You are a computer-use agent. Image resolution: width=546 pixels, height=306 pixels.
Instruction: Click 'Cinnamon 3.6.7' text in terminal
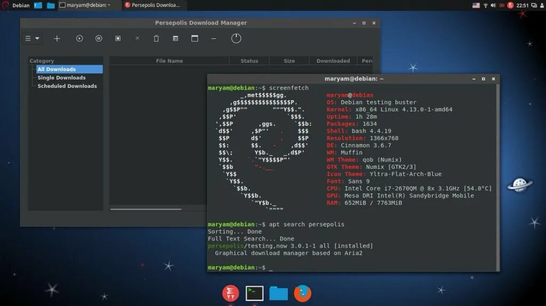(x=366, y=146)
